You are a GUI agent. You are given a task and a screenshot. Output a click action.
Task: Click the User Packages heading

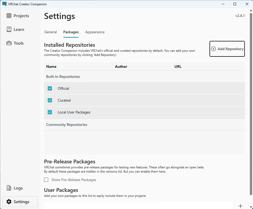[61, 190]
